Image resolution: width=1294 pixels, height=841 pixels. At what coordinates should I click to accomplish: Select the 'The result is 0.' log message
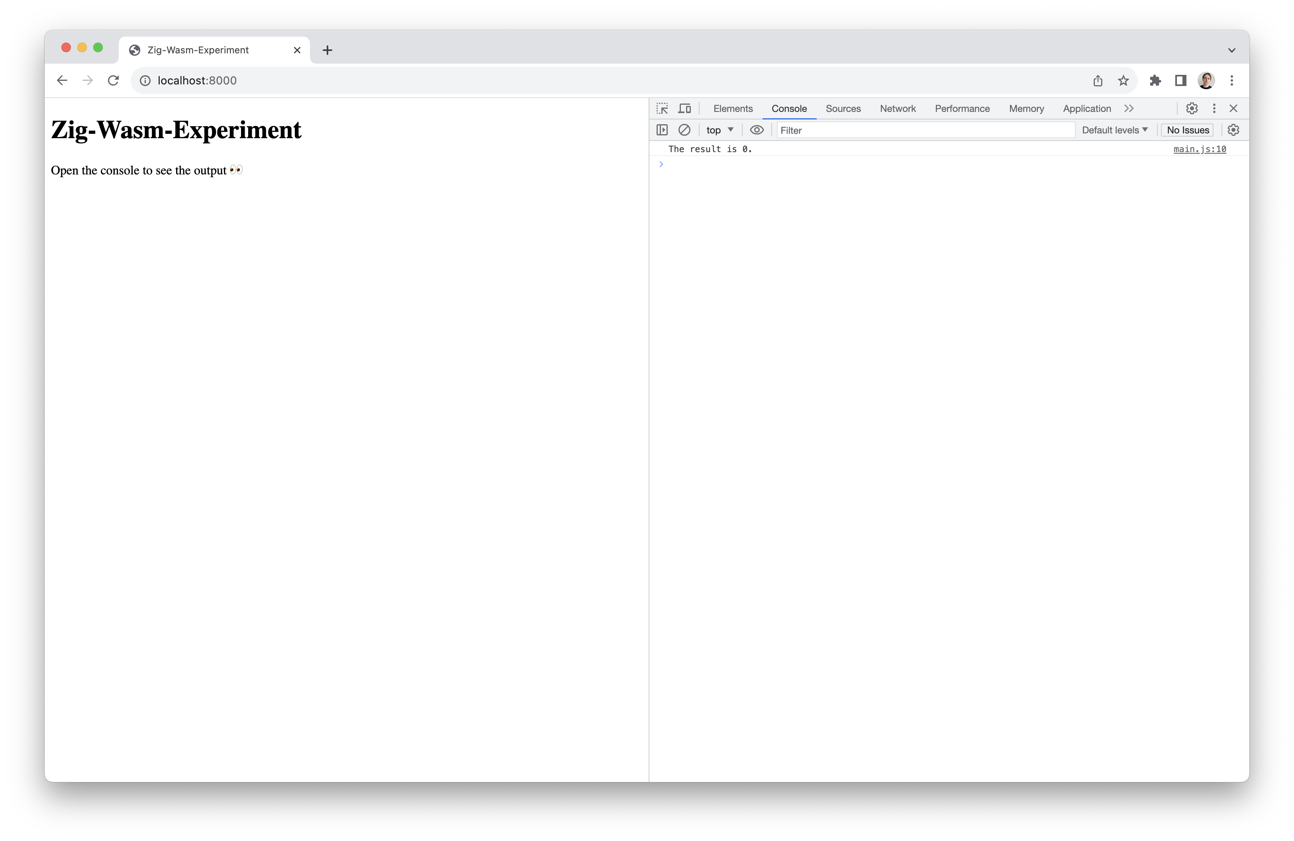[x=710, y=149]
